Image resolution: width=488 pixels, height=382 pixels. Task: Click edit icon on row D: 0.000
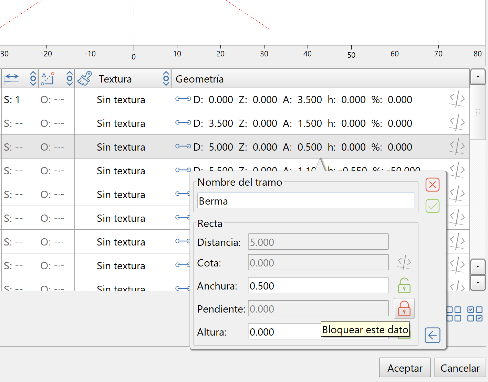(457, 100)
